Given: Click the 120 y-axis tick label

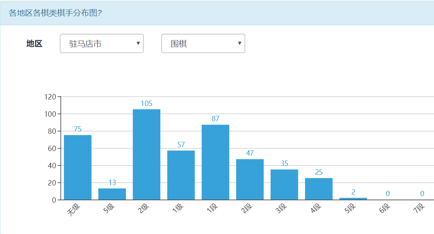Looking at the screenshot, I should pos(50,97).
